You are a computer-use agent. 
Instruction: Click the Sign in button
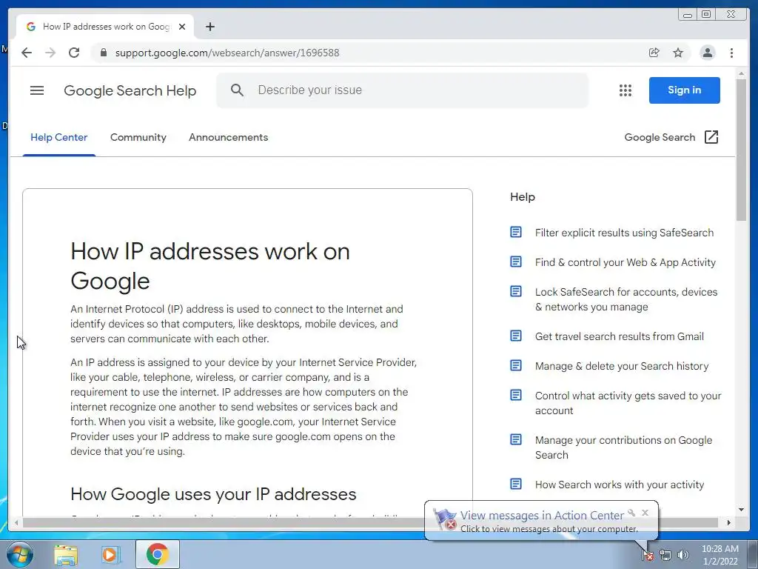pos(684,90)
